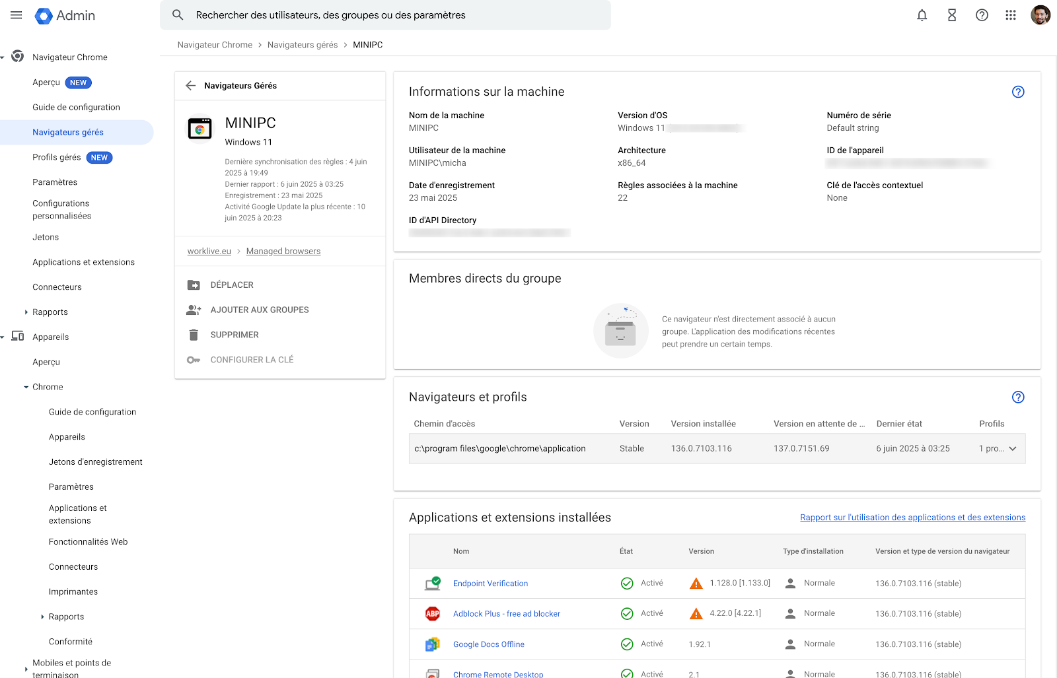The image size is (1057, 678).
Task: Click the Endpoint Verification extension icon
Action: [x=433, y=583]
